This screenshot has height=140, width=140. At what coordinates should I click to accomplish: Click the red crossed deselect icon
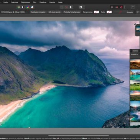pos(66,7)
